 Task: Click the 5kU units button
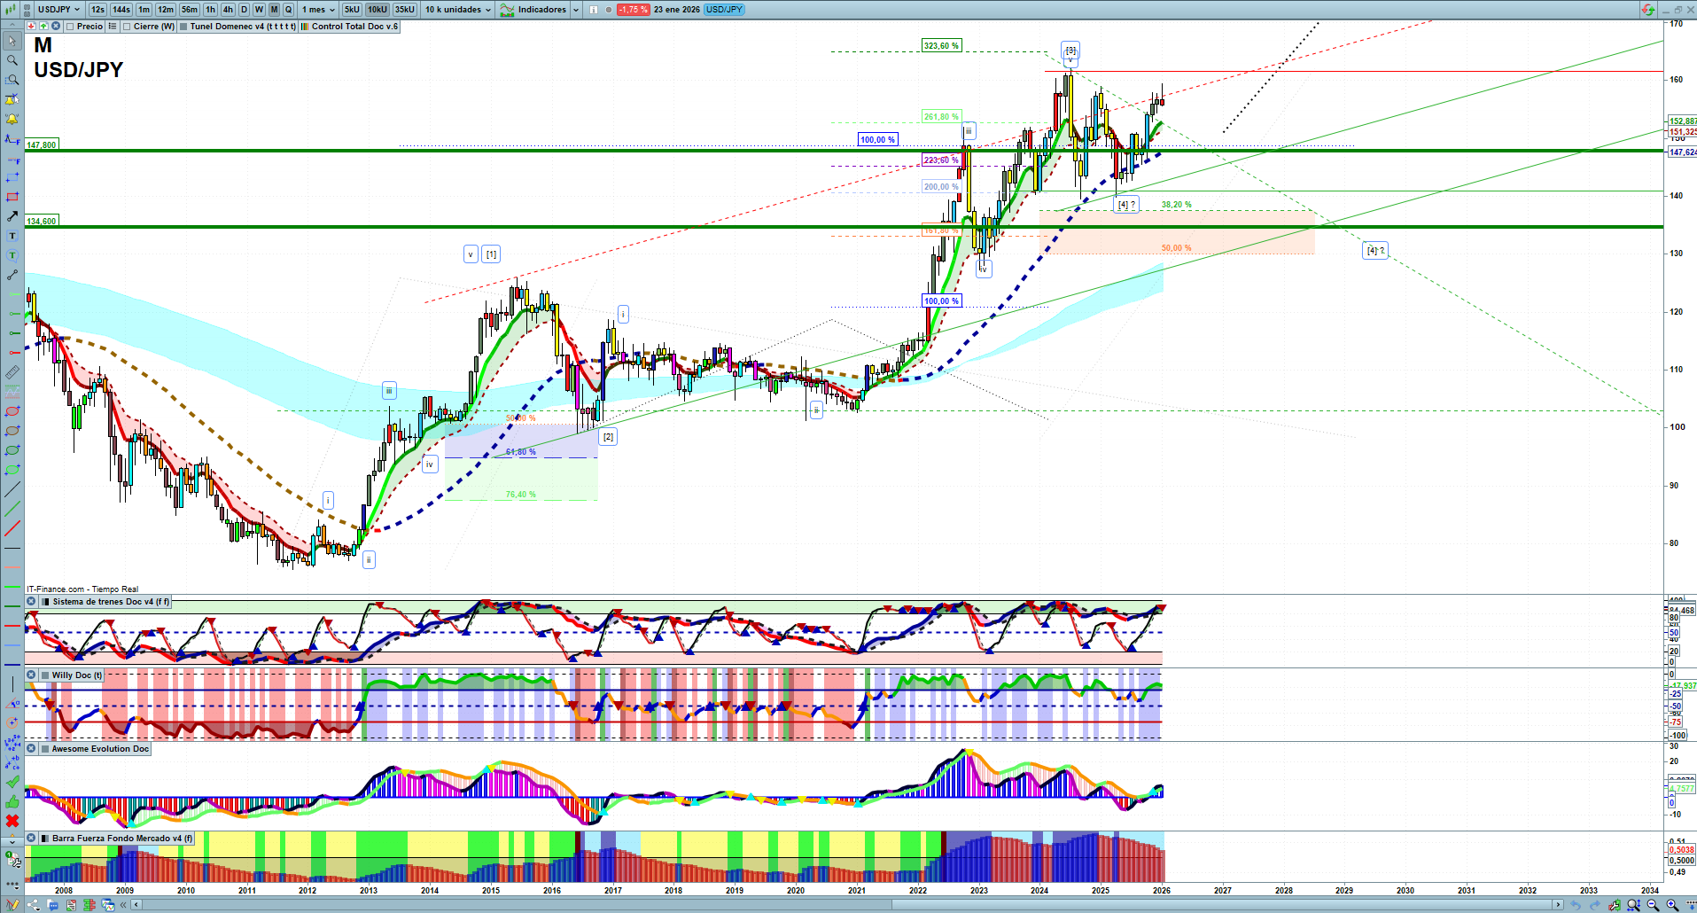point(352,10)
